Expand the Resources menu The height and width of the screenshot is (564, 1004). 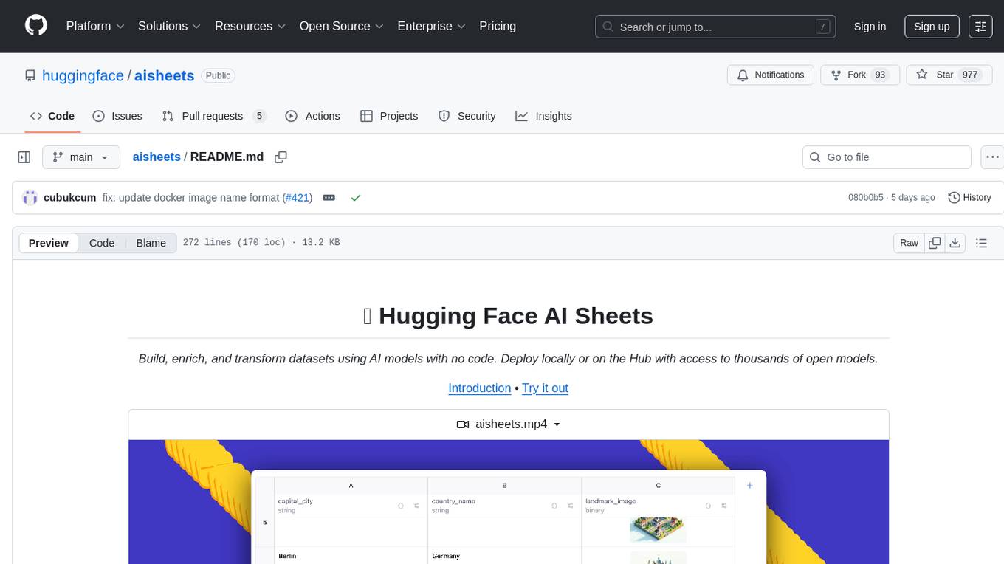250,26
